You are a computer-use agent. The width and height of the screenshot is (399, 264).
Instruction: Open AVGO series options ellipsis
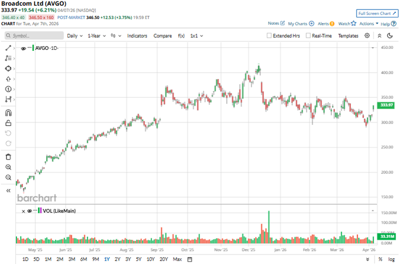click(30, 48)
